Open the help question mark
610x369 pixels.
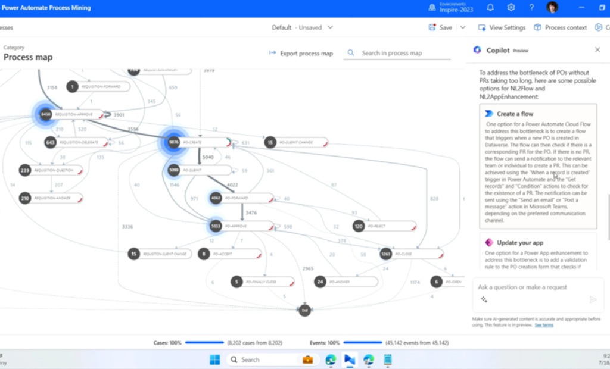(531, 7)
